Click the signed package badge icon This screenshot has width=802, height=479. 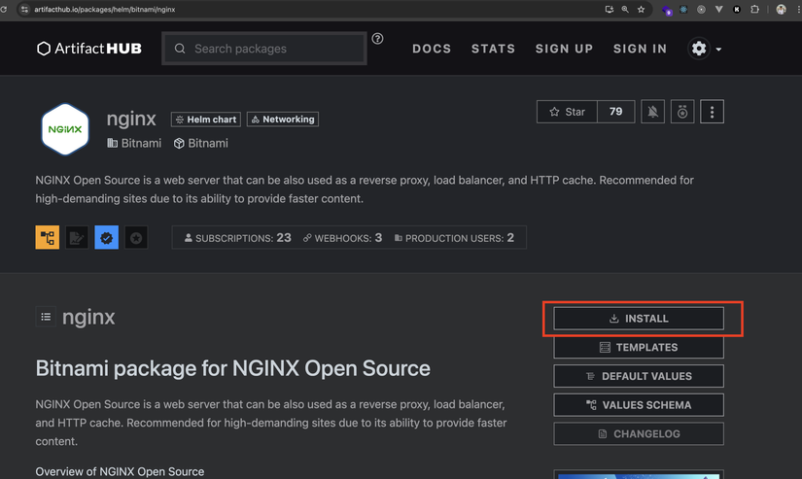tap(77, 237)
